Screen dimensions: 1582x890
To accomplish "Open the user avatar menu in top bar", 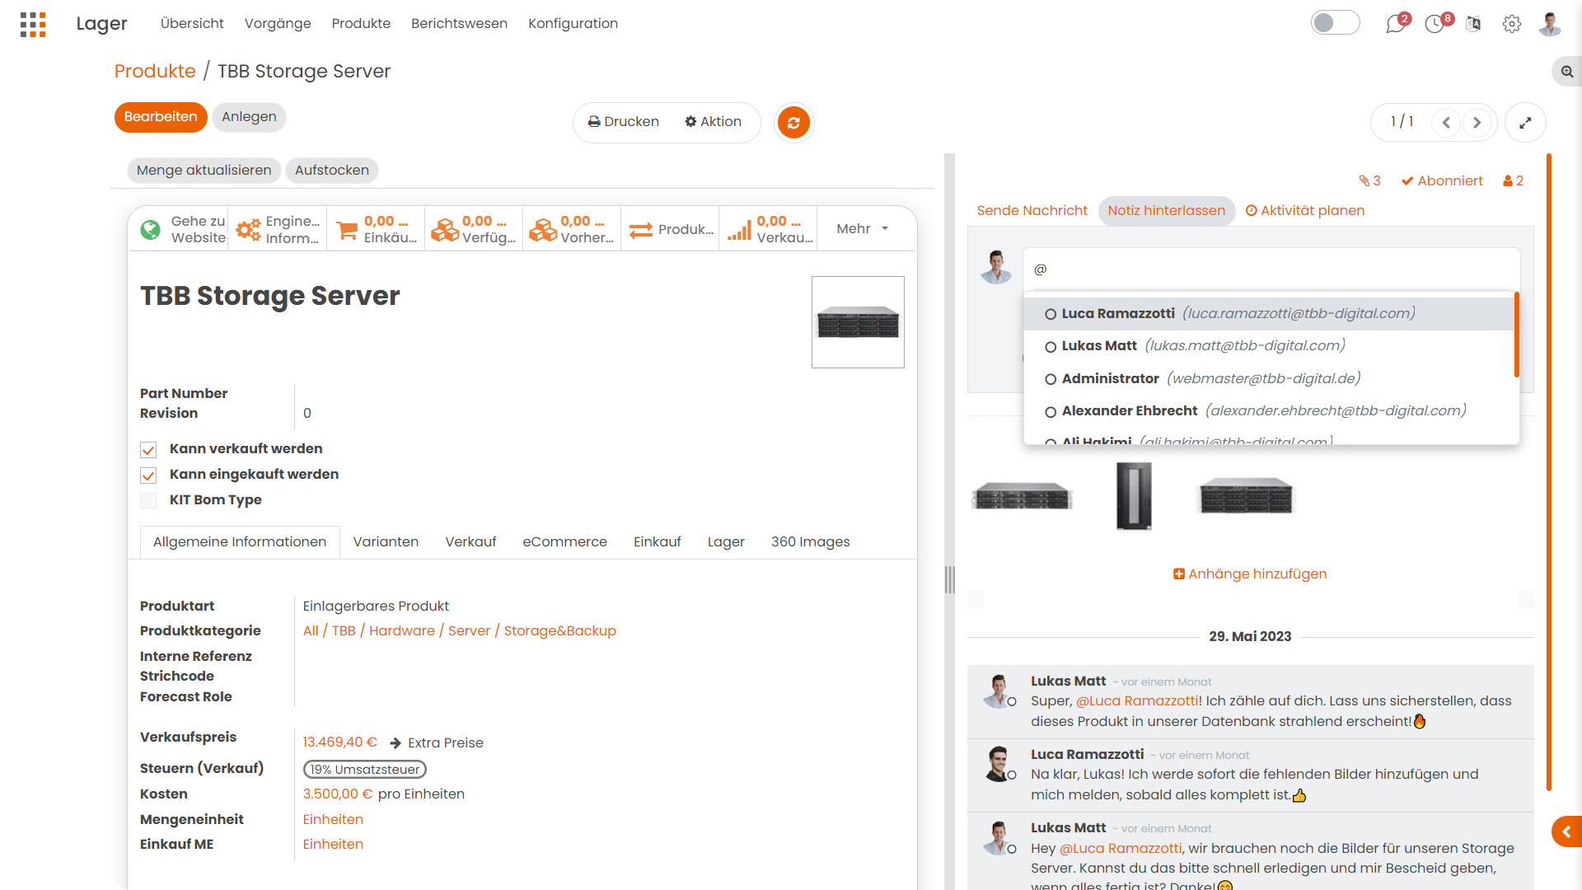I will coord(1550,24).
